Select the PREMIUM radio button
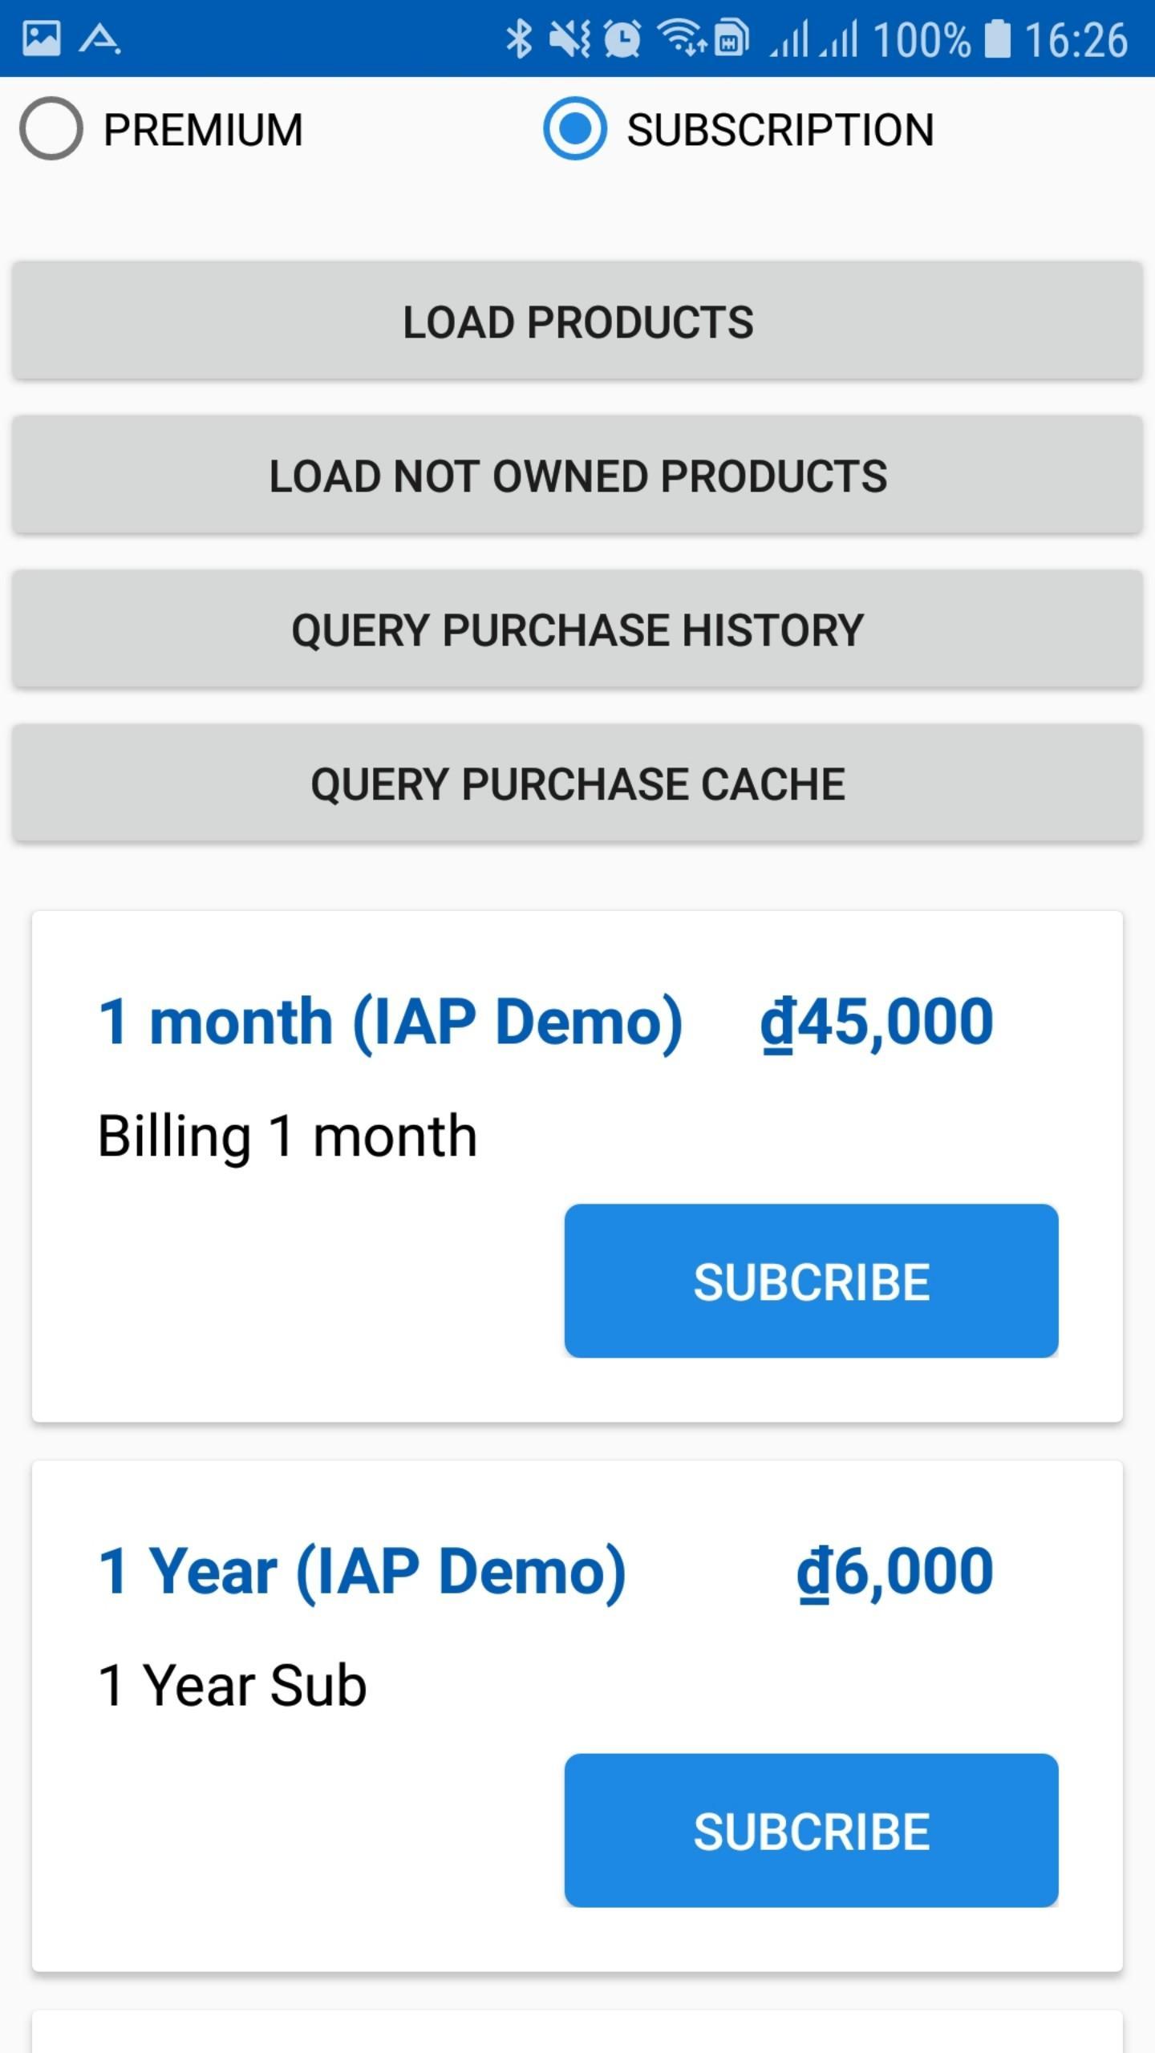 (x=51, y=129)
